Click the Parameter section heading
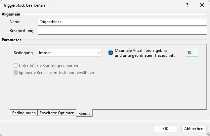The width and height of the screenshot is (210, 136). tap(11, 40)
